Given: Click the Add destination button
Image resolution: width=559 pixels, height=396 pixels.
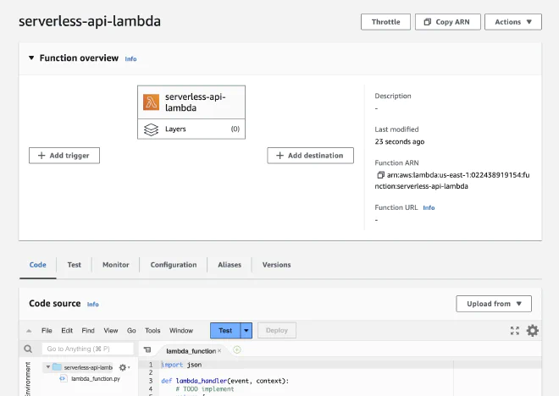Looking at the screenshot, I should point(310,156).
